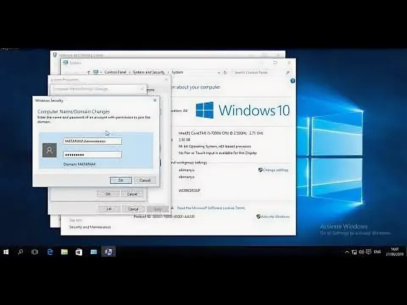The image size is (407, 305).
Task: Show hidden tray icons chevron
Action: click(347, 252)
